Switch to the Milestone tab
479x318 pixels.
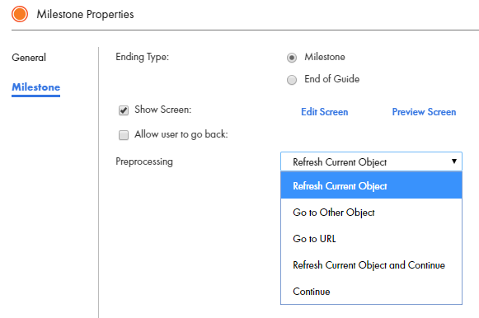(35, 87)
